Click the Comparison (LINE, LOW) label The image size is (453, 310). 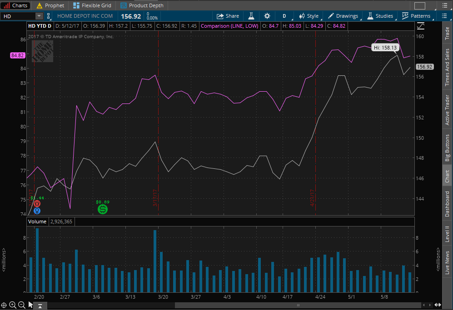pyautogui.click(x=229, y=26)
